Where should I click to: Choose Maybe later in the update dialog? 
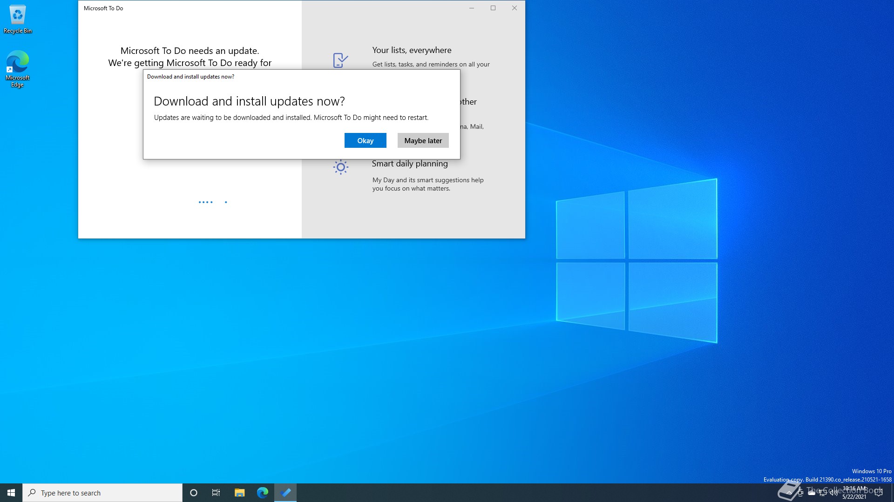423,140
